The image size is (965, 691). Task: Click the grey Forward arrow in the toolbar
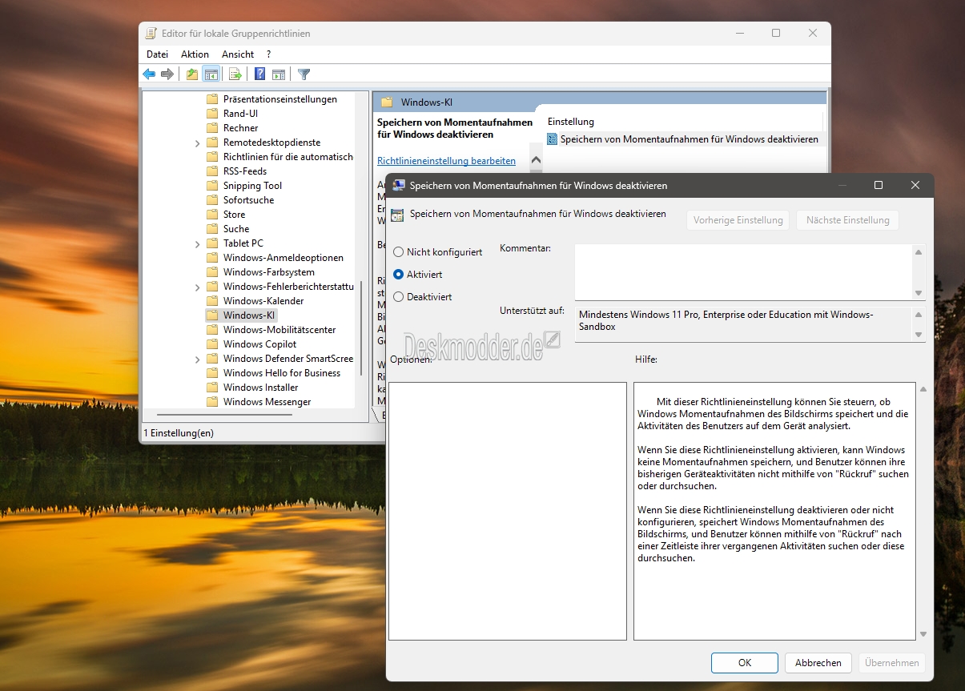(x=167, y=74)
